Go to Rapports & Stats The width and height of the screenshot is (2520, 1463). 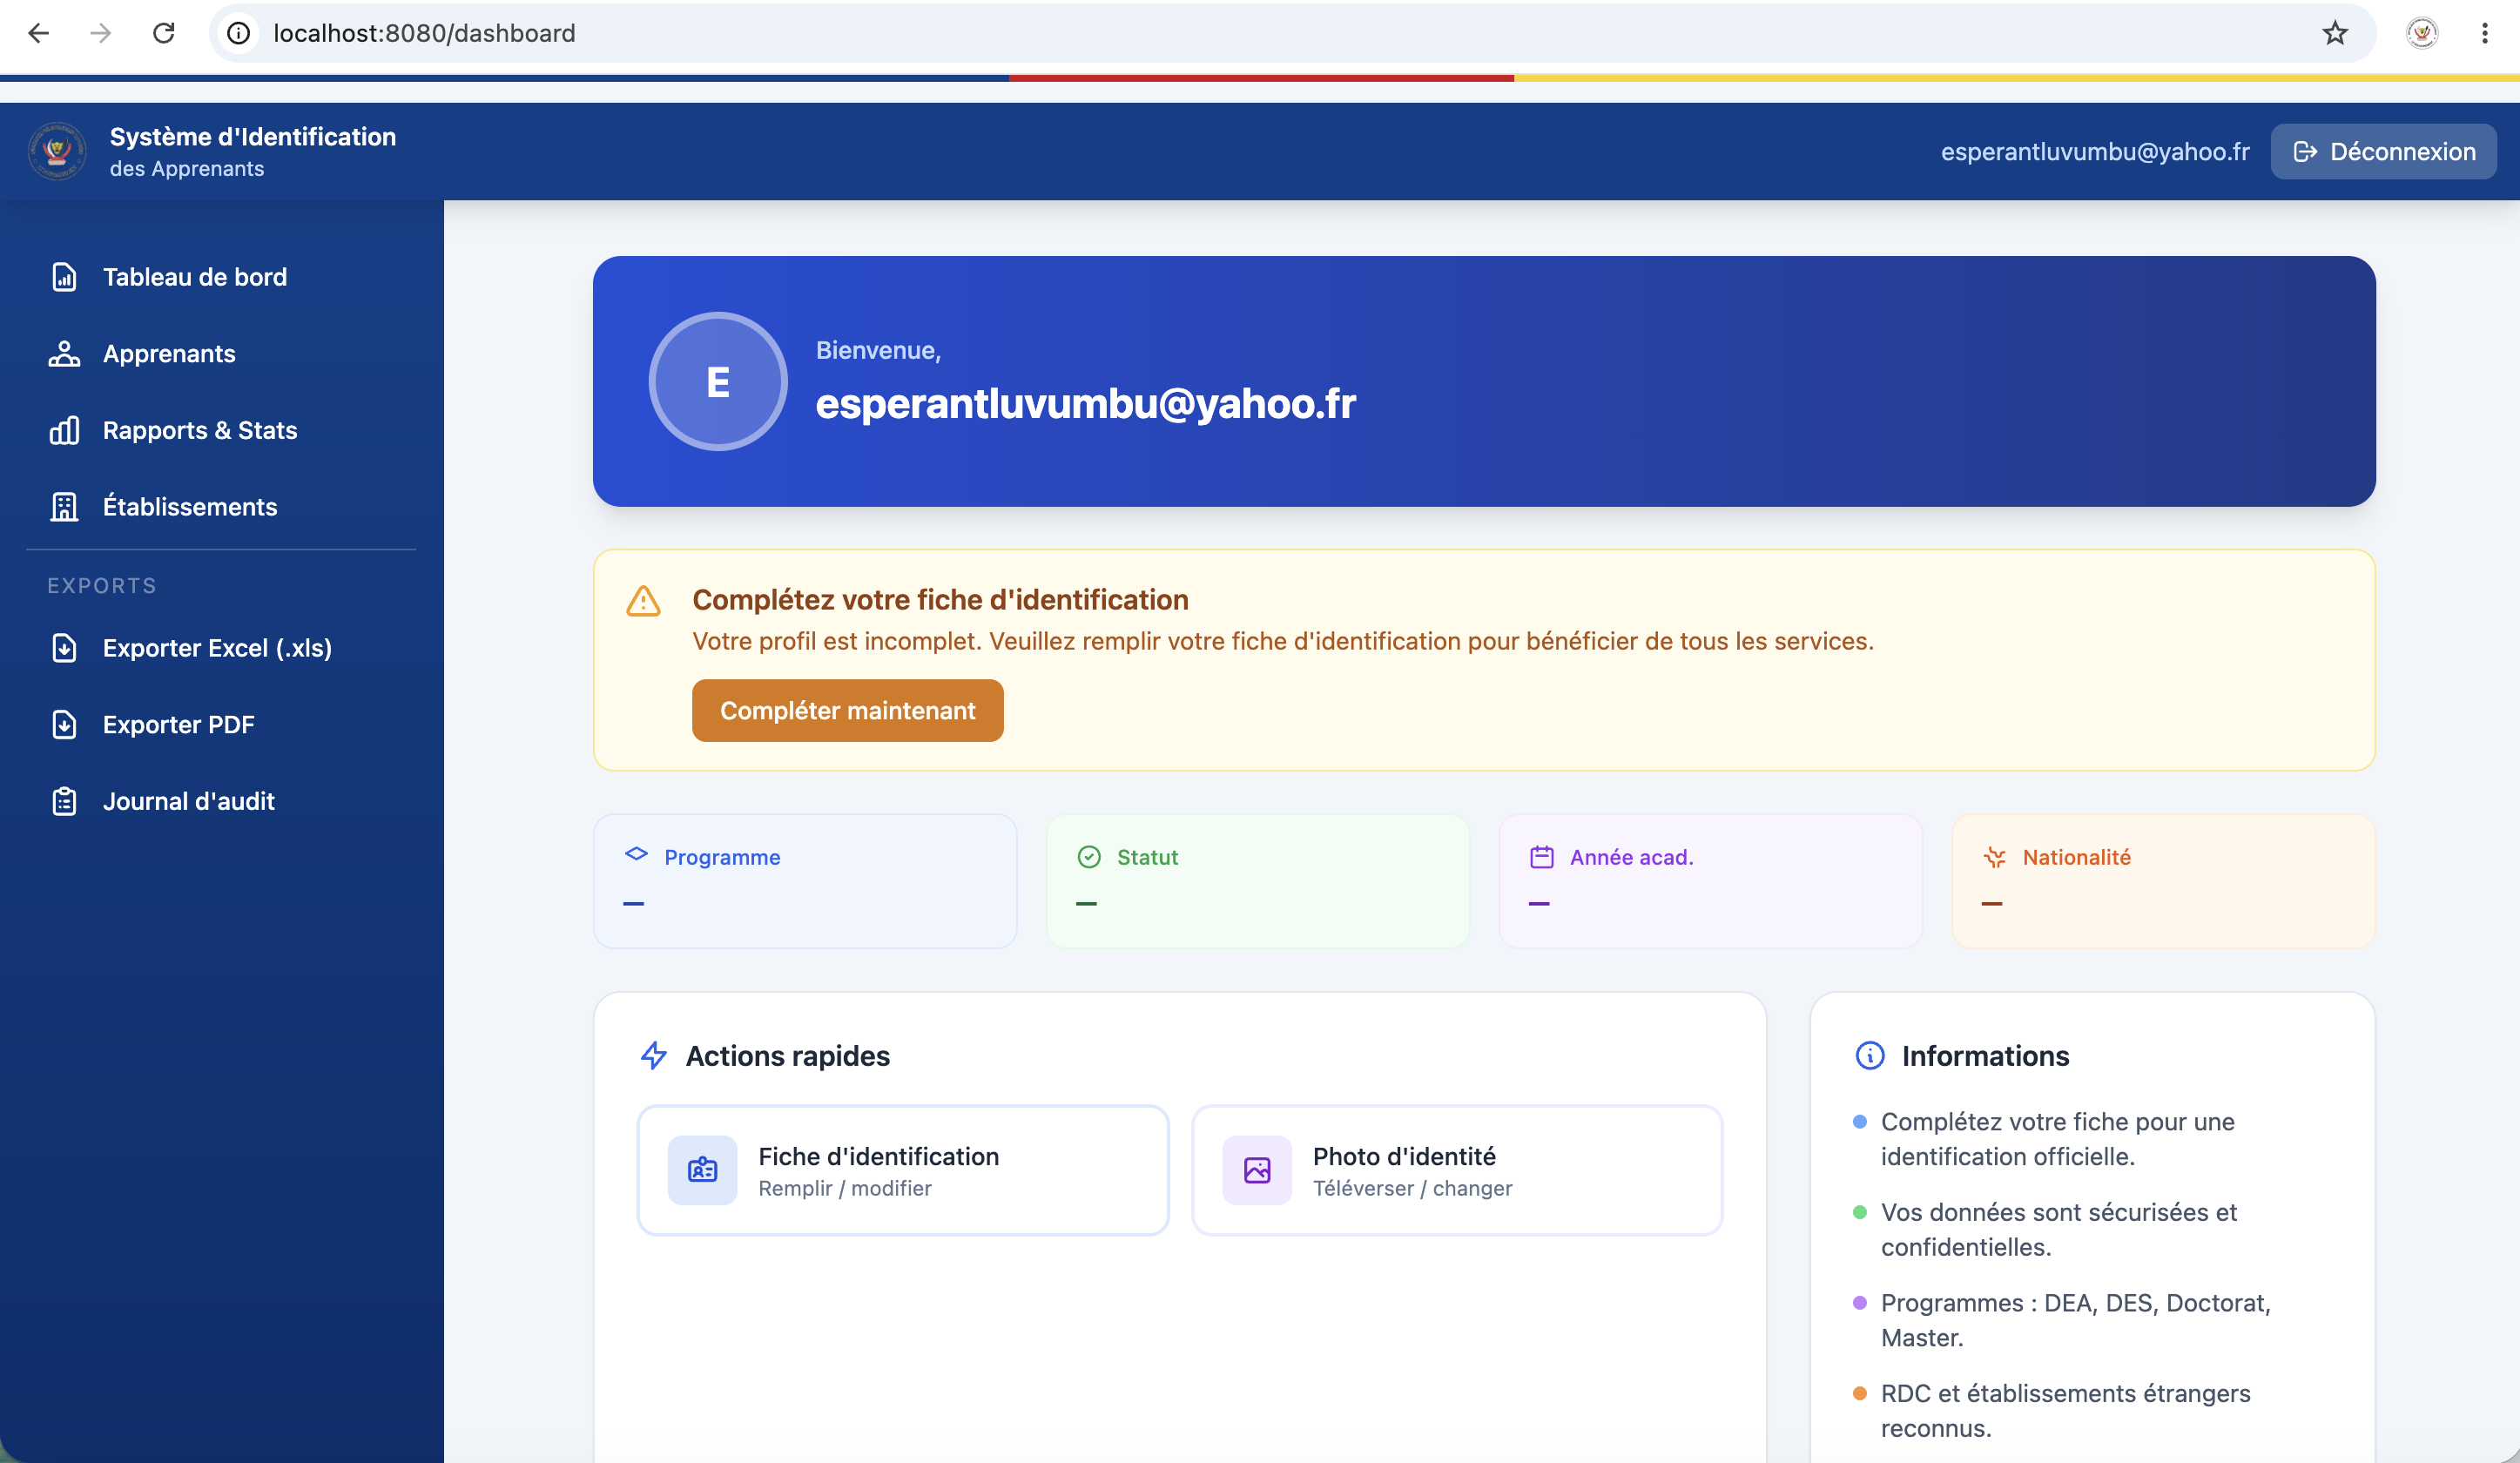tap(222, 430)
